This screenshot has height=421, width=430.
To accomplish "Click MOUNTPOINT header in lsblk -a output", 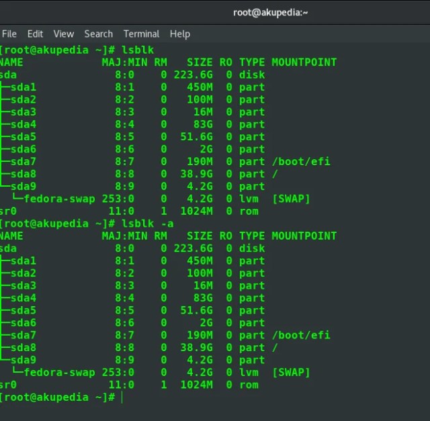I will (x=304, y=236).
